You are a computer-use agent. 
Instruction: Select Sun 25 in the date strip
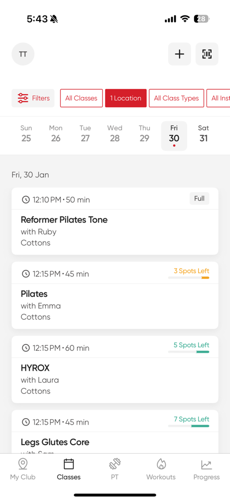26,133
